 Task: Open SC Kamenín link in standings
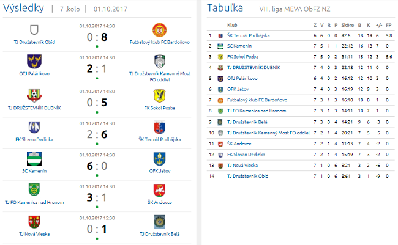(x=239, y=46)
